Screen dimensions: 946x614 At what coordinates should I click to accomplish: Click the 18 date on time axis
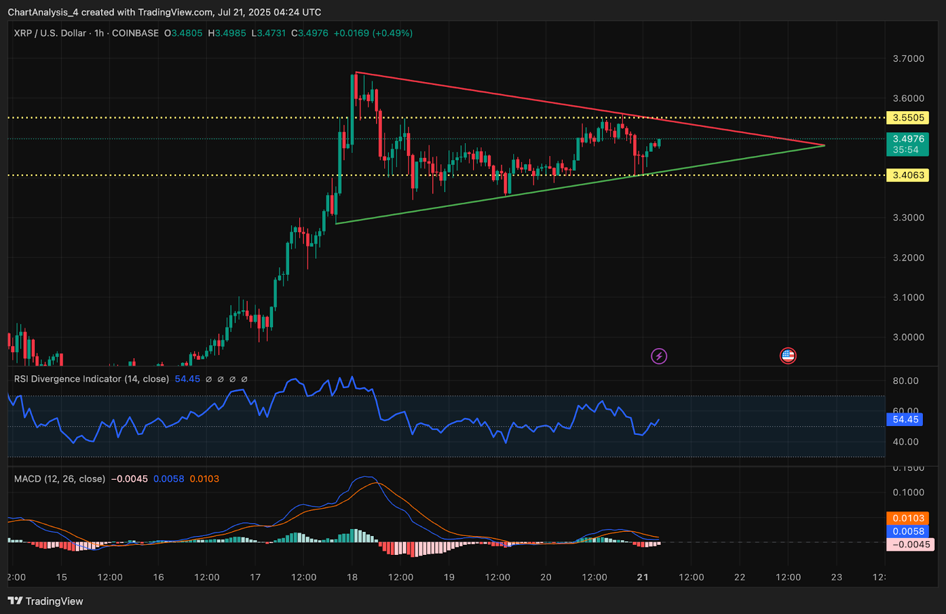352,577
